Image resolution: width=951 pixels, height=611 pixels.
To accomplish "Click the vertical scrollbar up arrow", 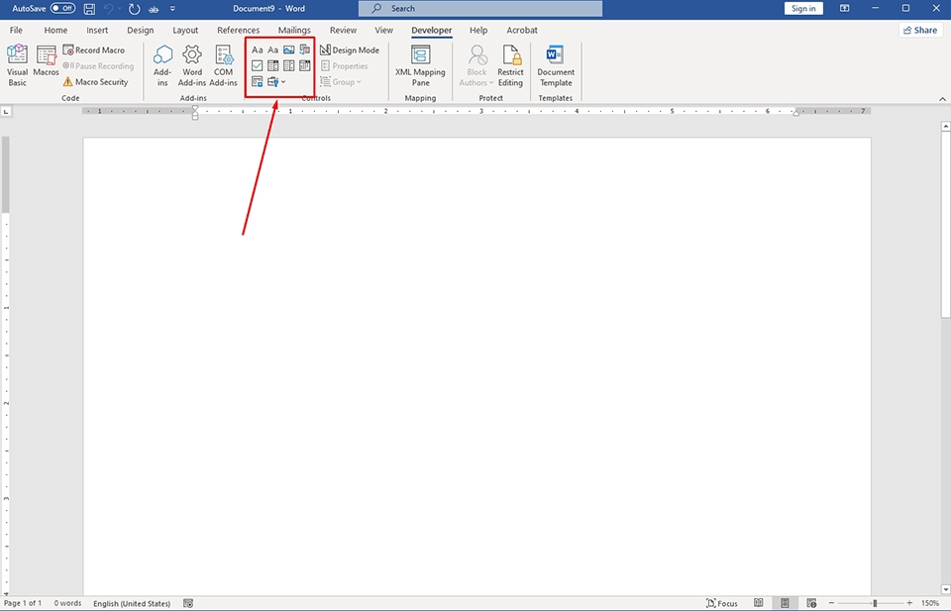I will pyautogui.click(x=945, y=126).
